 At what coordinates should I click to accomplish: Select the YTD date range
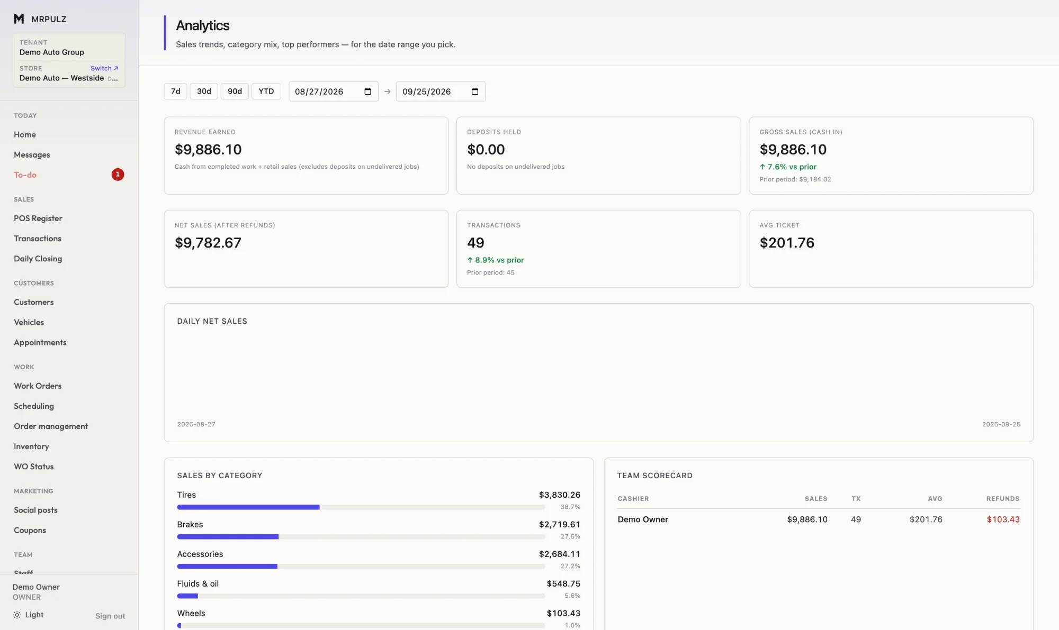point(266,92)
